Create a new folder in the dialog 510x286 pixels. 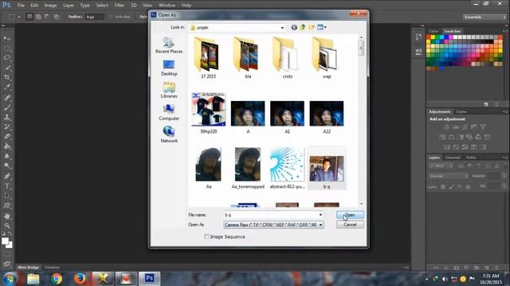(x=312, y=28)
